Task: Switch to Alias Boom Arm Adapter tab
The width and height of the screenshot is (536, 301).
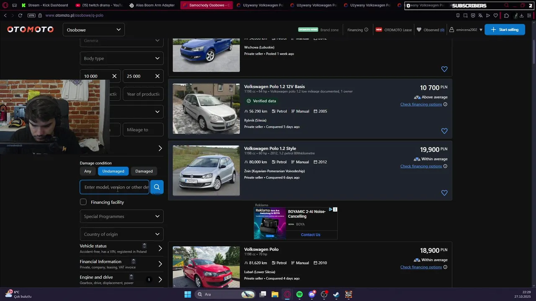Action: 152,5
